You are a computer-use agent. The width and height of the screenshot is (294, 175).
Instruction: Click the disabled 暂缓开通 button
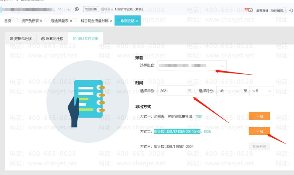(x=259, y=146)
